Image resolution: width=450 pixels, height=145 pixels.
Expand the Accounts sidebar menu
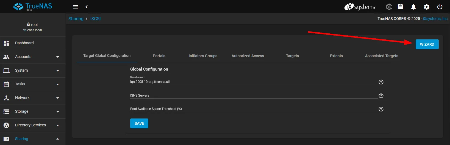tap(32, 57)
